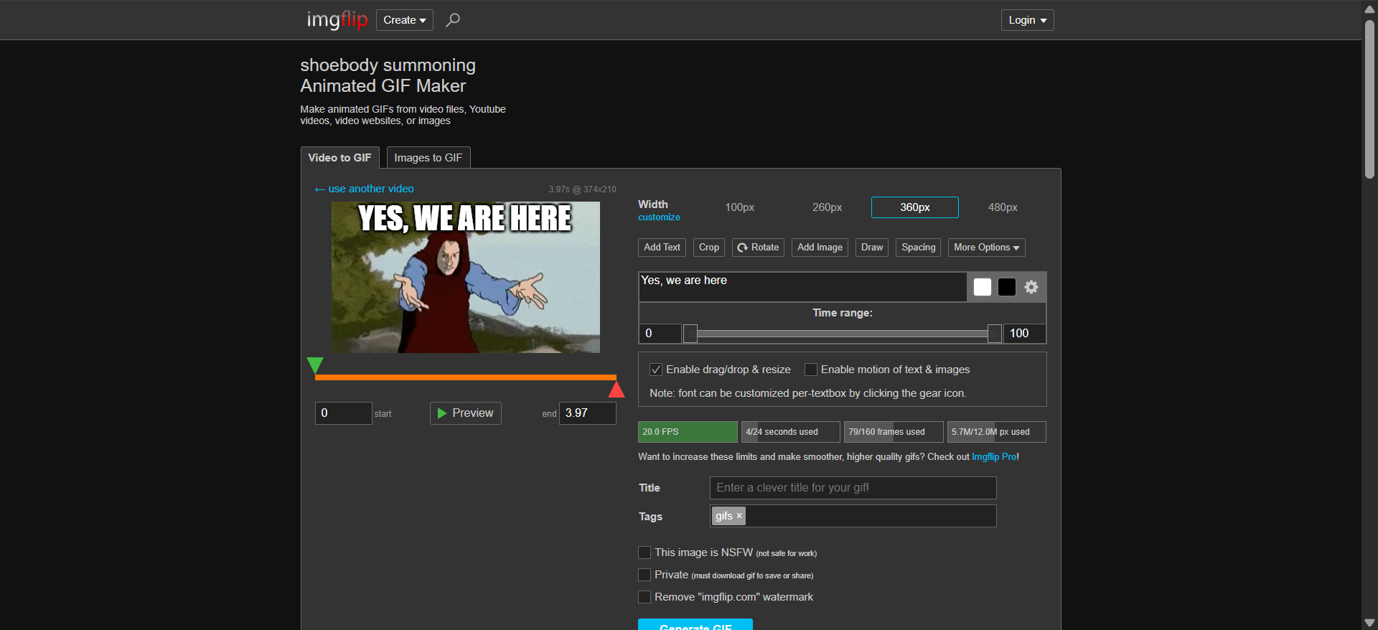Switch to Video to GIF tab
Image resolution: width=1378 pixels, height=630 pixels.
(x=339, y=158)
